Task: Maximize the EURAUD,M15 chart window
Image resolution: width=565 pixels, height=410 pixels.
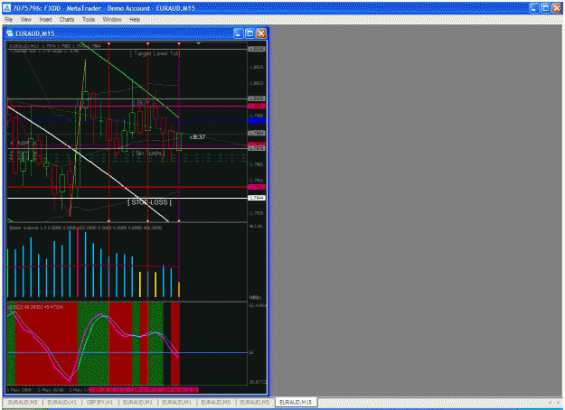Action: pyautogui.click(x=250, y=33)
